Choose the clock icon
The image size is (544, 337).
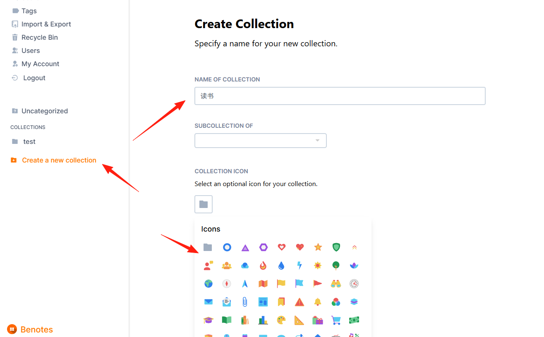pos(354,284)
